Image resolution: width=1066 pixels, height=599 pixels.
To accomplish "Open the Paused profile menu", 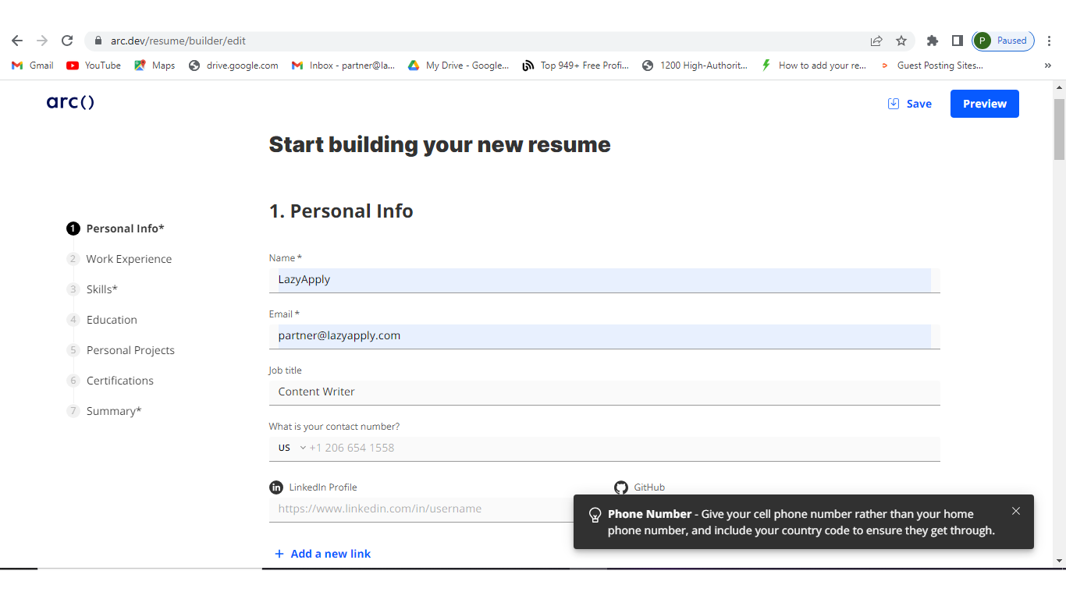I will [1003, 41].
